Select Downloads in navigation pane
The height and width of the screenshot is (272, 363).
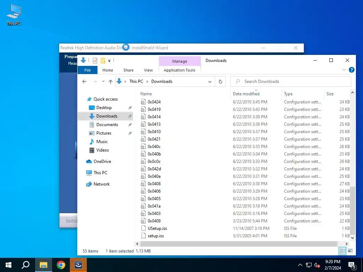click(x=107, y=116)
